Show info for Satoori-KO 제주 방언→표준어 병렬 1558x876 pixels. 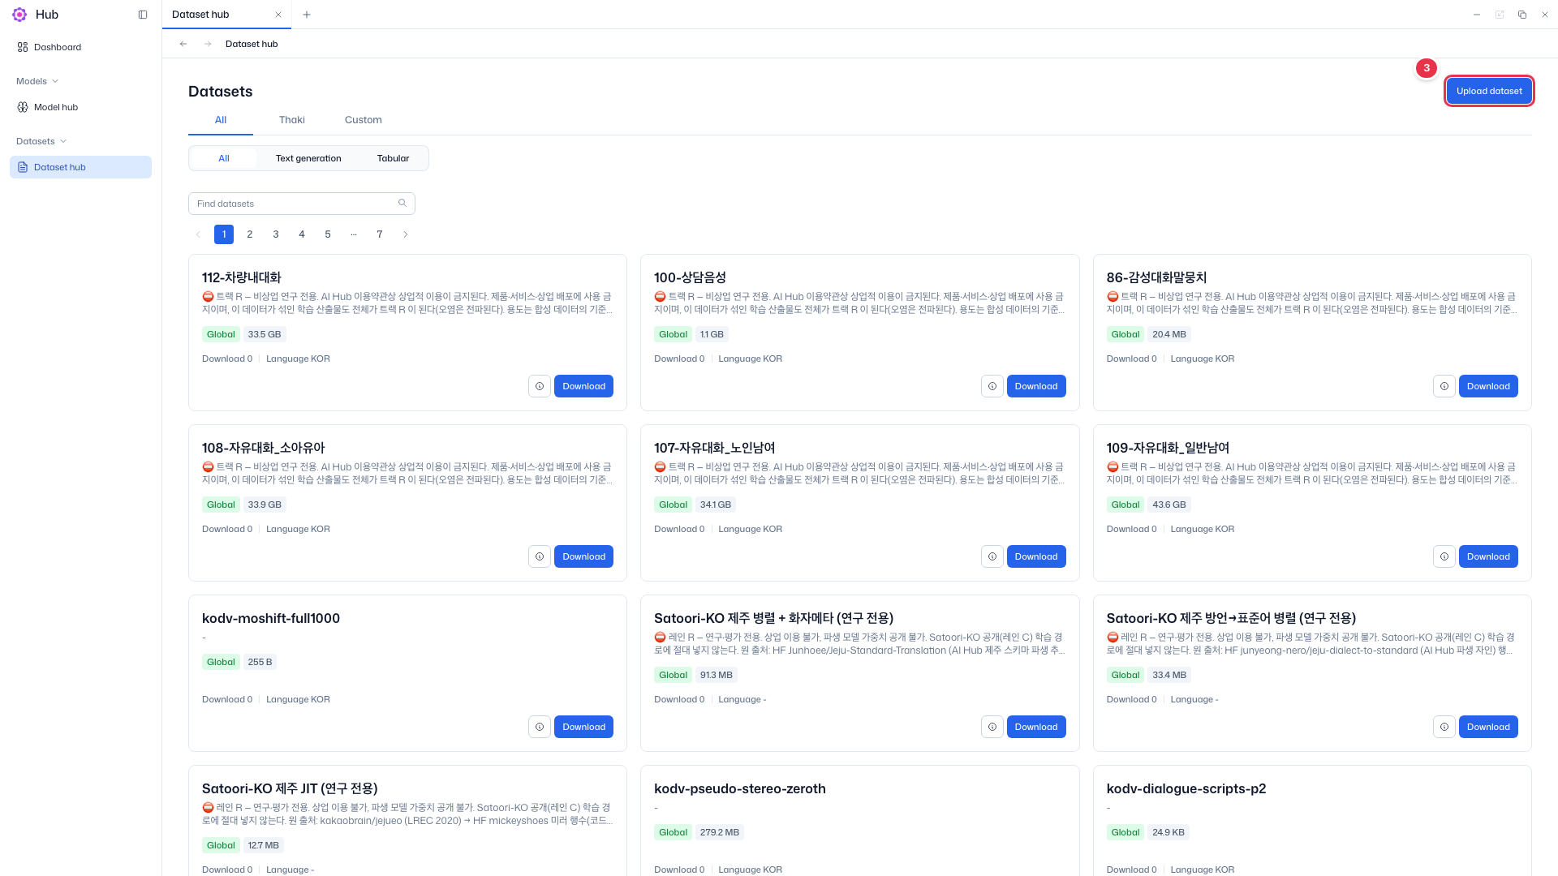tap(1444, 727)
